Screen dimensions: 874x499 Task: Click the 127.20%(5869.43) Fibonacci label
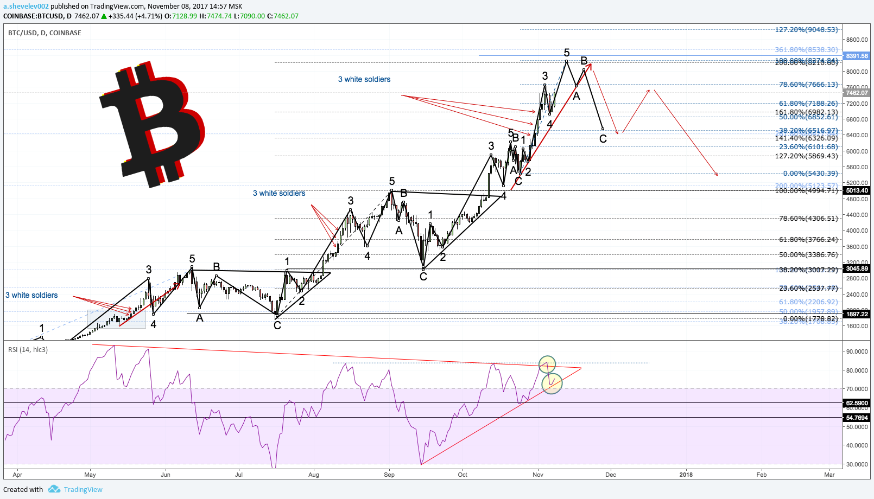point(806,156)
